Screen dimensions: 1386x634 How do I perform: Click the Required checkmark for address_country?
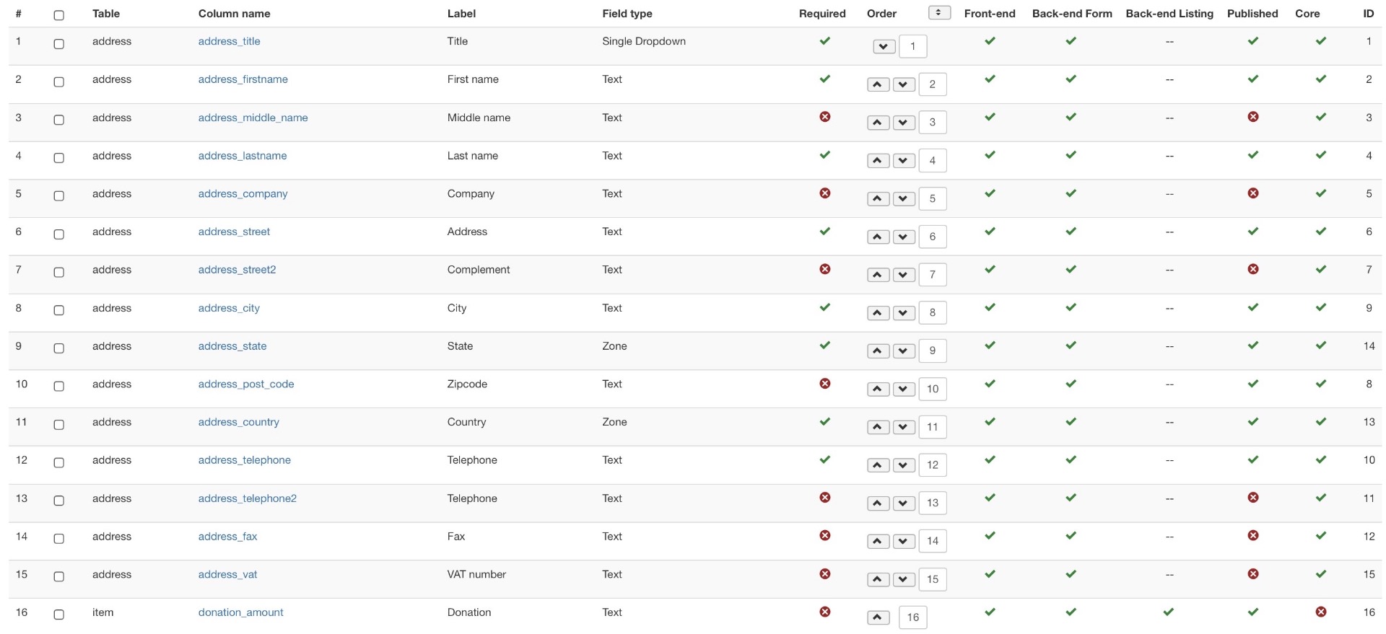pos(824,421)
